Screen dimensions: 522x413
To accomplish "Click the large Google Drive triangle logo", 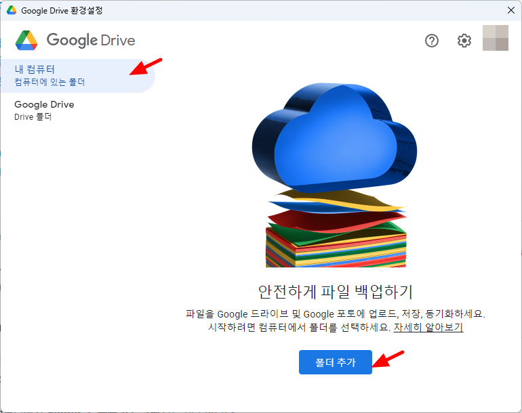I will [26, 41].
